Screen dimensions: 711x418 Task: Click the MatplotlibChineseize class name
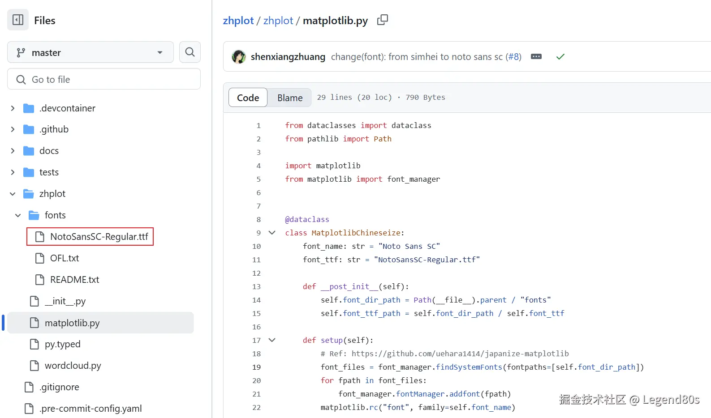coord(356,233)
